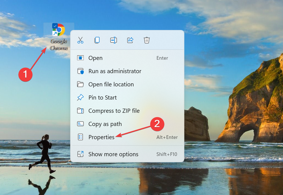This screenshot has height=195, width=283.
Task: Click the folder icon beside Open file location
Action: (x=80, y=84)
